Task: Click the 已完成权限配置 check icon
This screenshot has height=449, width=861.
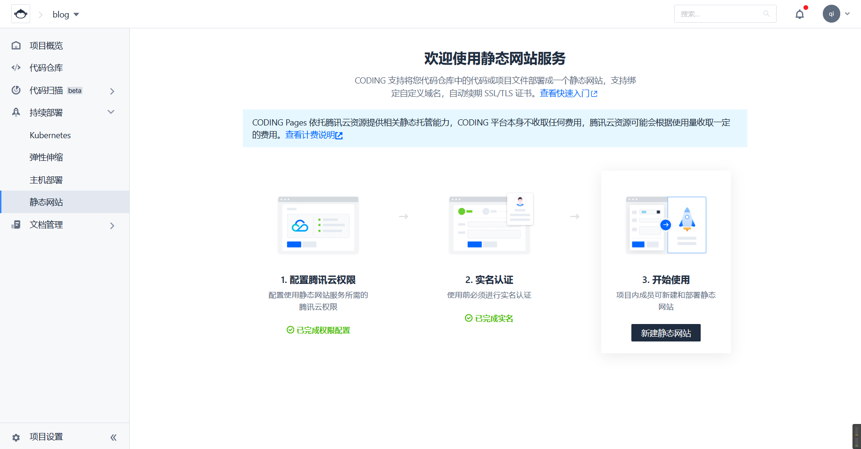Action: point(290,330)
